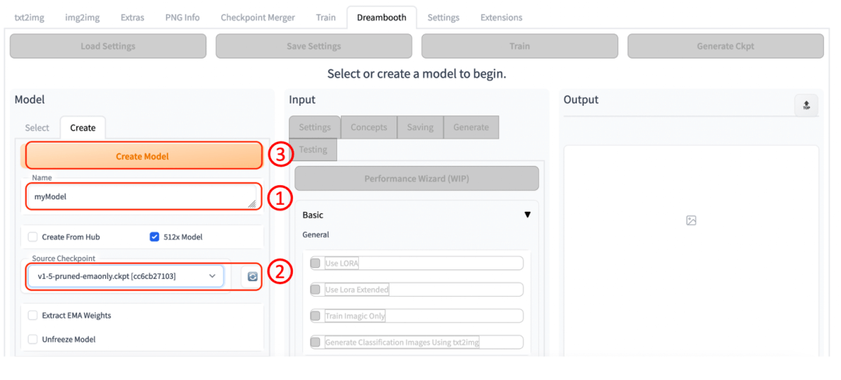841x380 pixels.
Task: Click the scroll-to-top icon in Output
Action: pyautogui.click(x=806, y=106)
